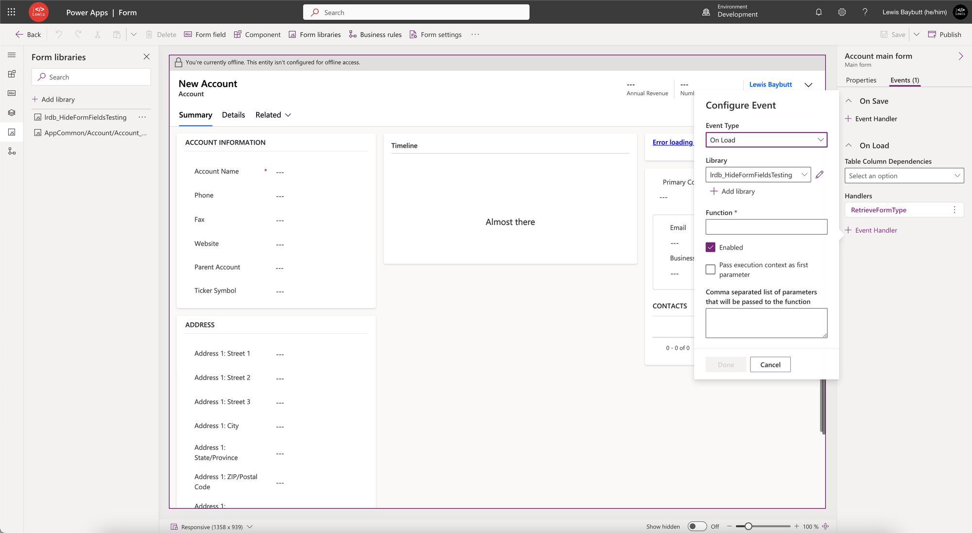The width and height of the screenshot is (972, 533).
Task: Click three-dot menu beside RetrieveFormType handler
Action: pos(955,210)
